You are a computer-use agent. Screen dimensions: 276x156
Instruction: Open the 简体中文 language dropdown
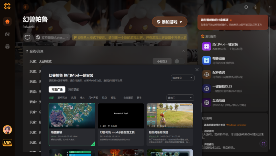click(182, 78)
